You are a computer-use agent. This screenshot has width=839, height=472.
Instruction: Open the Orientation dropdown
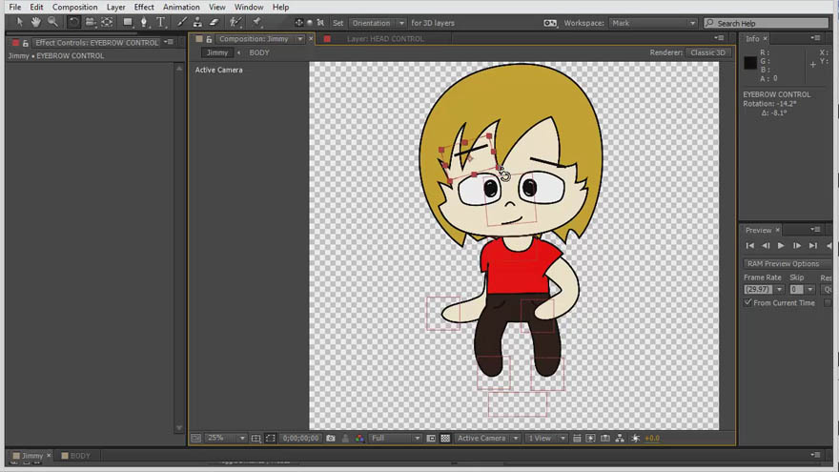point(378,23)
